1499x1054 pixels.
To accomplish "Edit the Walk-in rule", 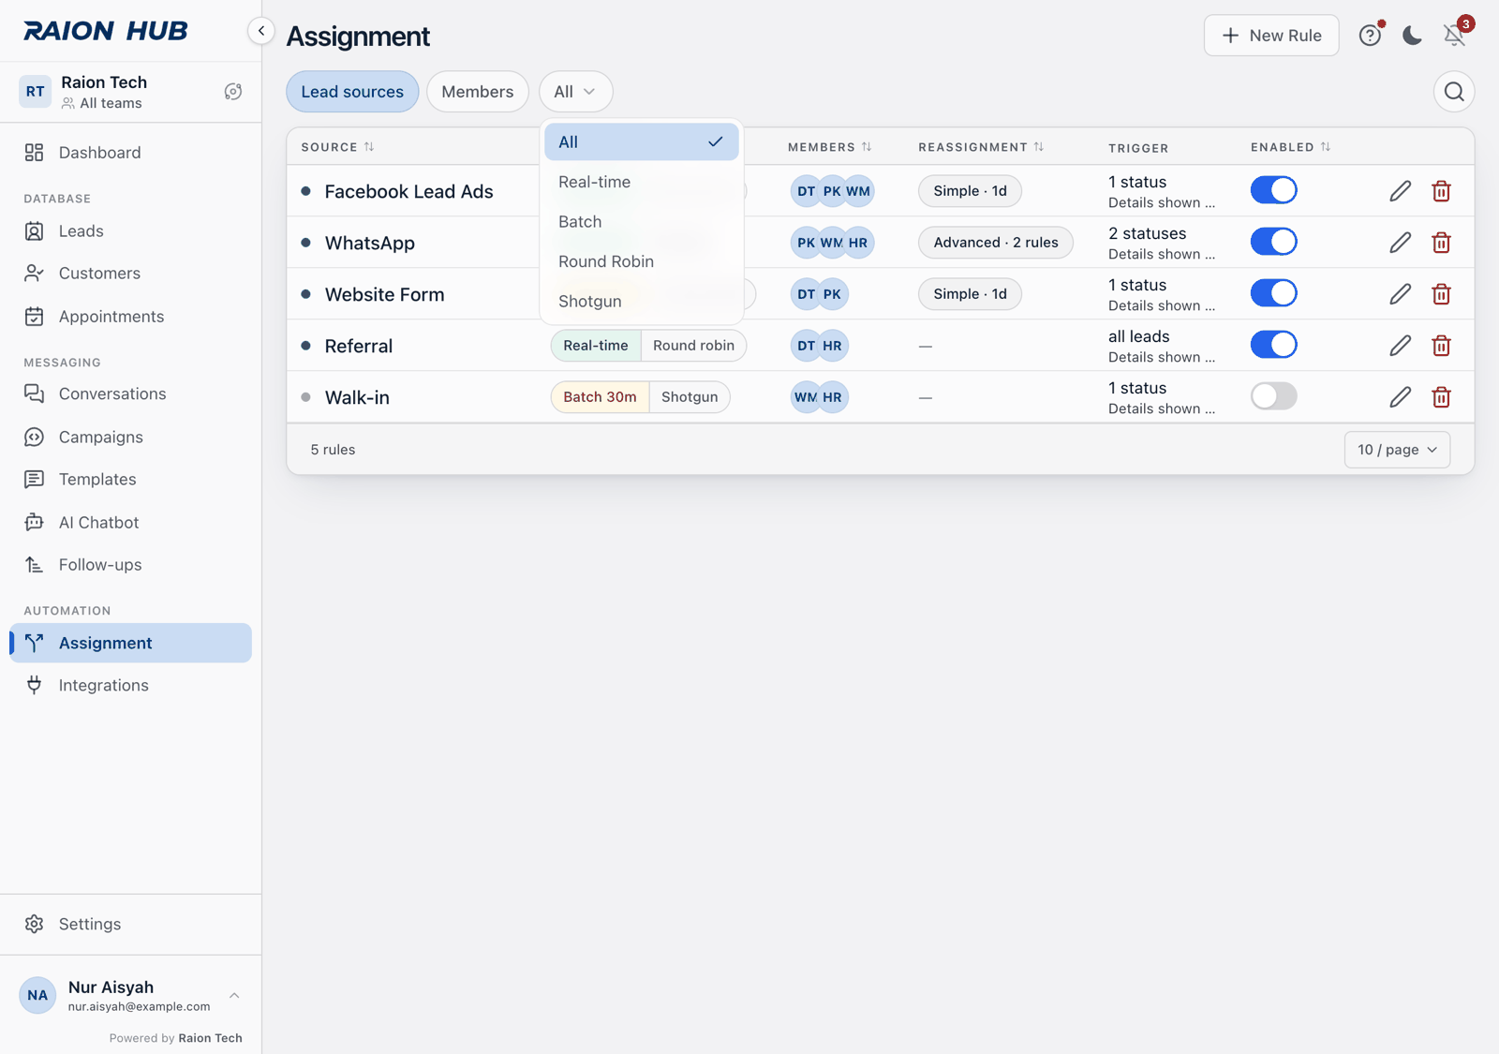I will [1400, 397].
